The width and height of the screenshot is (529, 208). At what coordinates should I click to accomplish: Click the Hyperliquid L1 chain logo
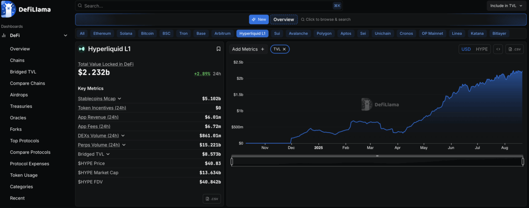(81, 49)
